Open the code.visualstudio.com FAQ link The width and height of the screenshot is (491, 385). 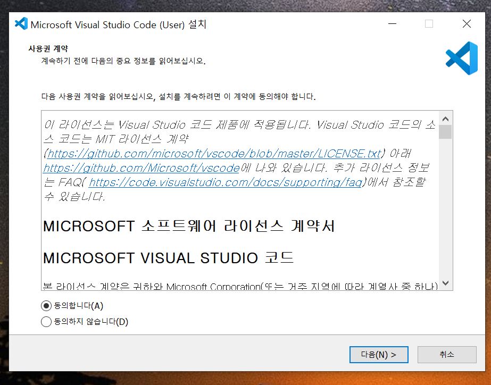point(226,182)
